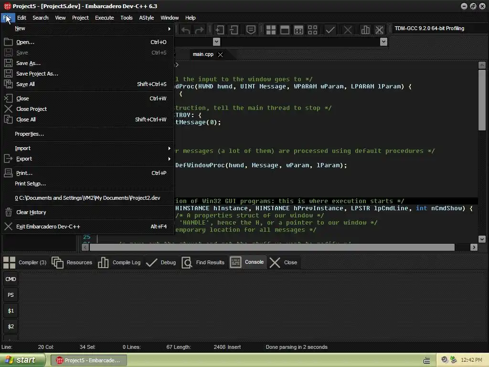Click the Delete Profiling Information toolbar icon
The image size is (489, 367).
click(x=379, y=30)
